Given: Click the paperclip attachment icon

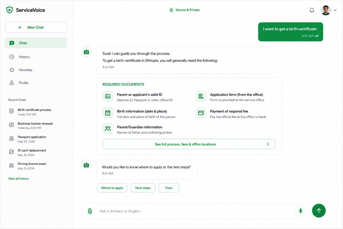Looking at the screenshot, I should 90,211.
